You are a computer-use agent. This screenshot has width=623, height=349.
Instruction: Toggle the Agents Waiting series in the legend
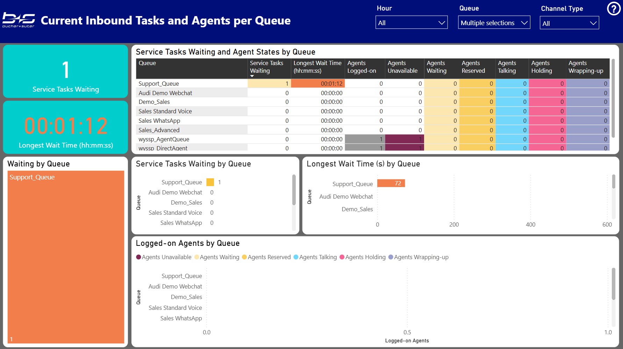pyautogui.click(x=196, y=257)
